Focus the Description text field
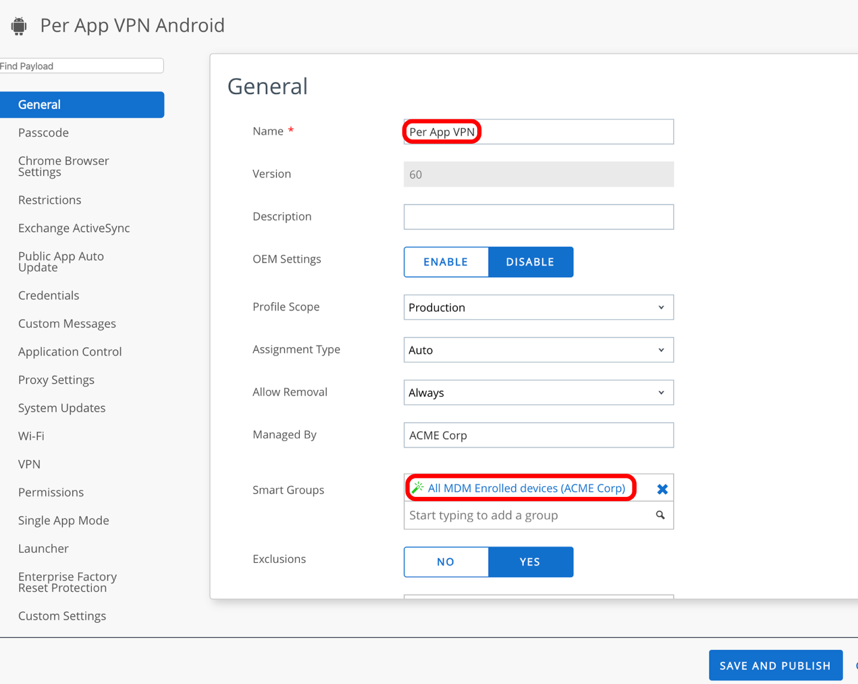Screen dimensions: 858x684 click(538, 217)
